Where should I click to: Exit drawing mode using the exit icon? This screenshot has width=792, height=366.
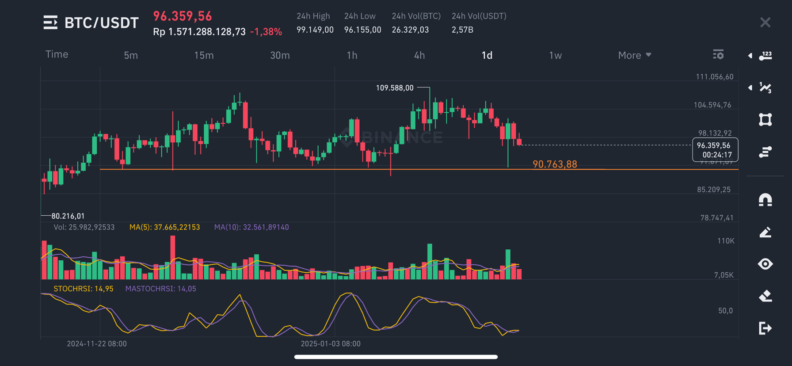tap(765, 328)
